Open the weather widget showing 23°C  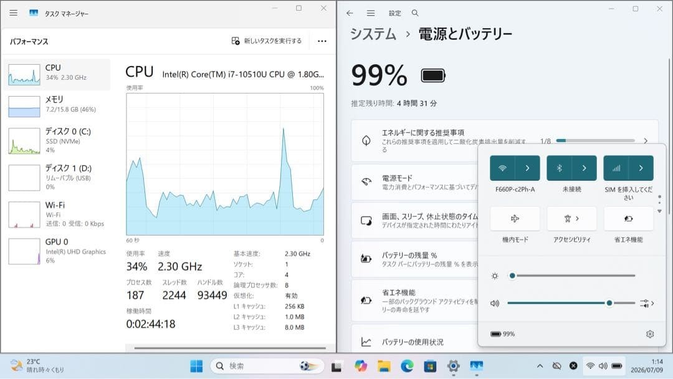tap(37, 366)
